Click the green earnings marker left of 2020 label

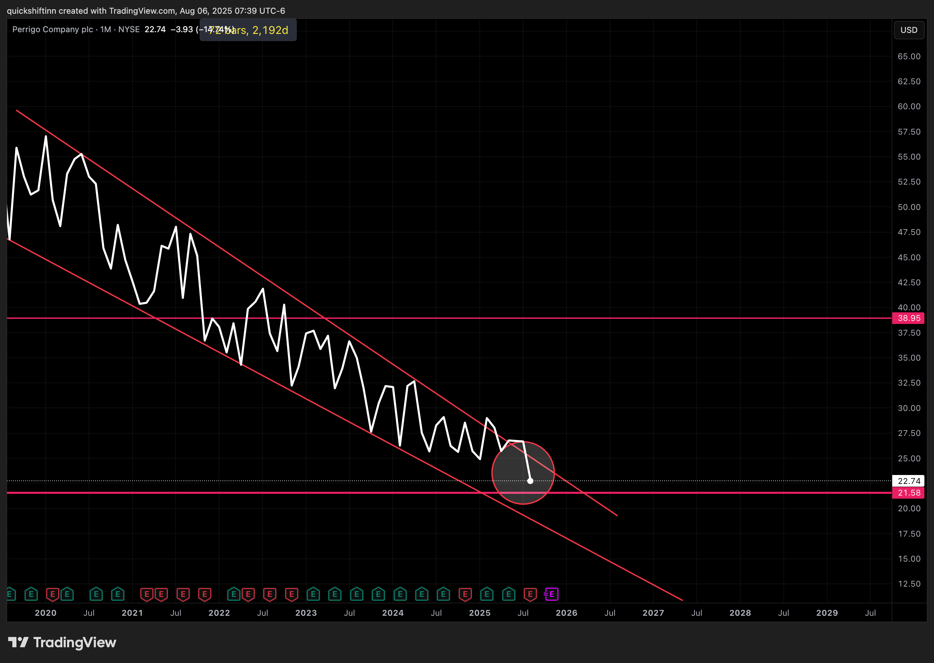tap(31, 594)
